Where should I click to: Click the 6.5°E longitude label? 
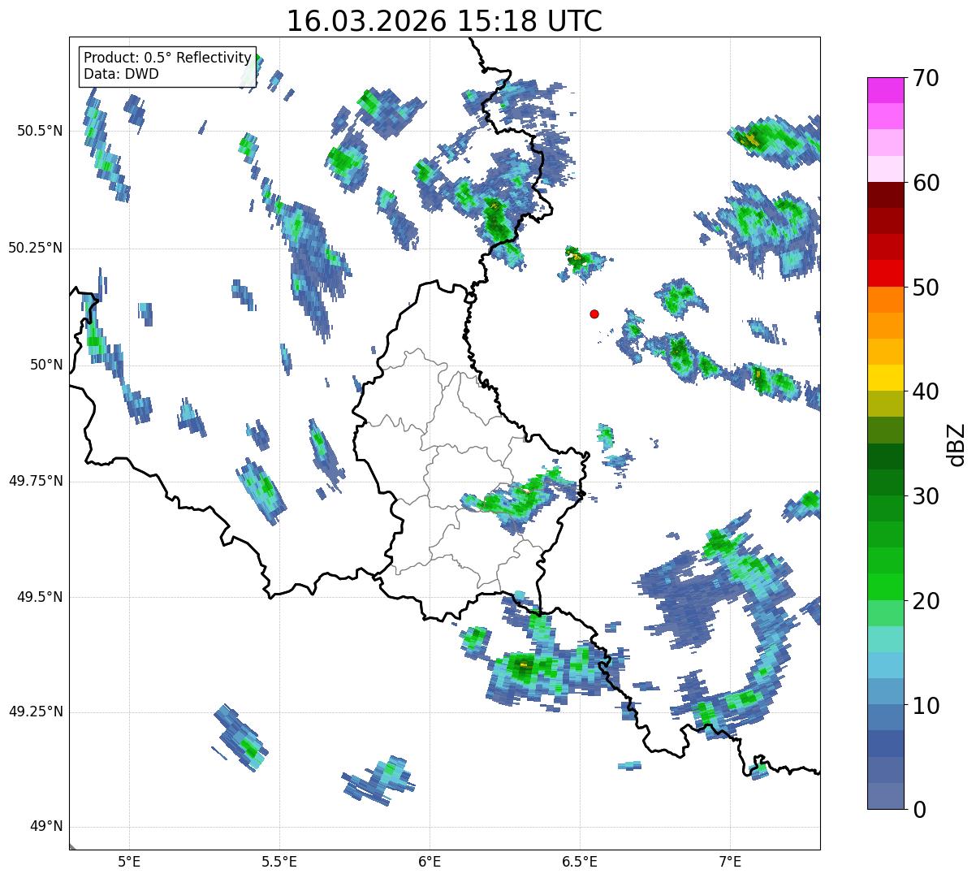tap(580, 861)
